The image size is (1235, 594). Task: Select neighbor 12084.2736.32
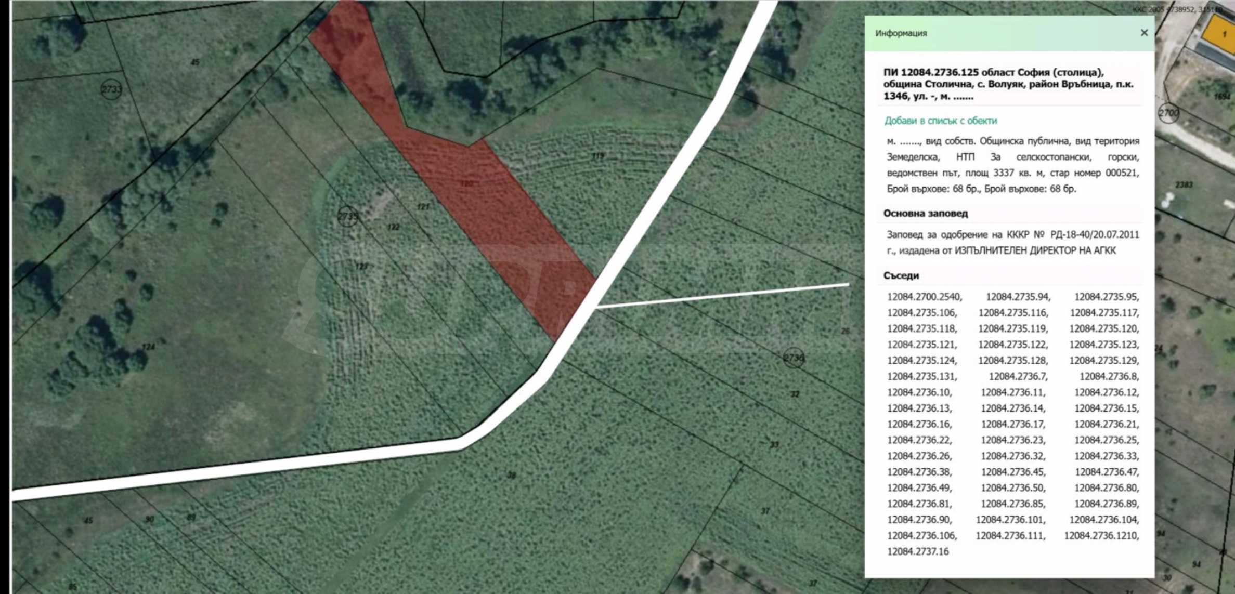1013,456
